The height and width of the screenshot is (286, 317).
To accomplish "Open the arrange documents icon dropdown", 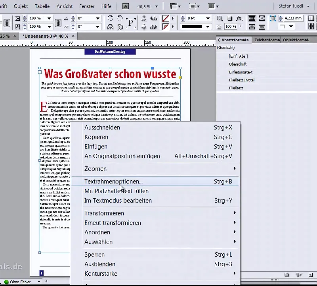I will point(213,6).
